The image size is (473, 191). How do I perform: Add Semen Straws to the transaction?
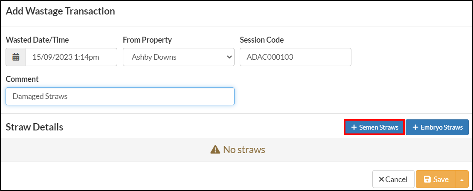[374, 127]
